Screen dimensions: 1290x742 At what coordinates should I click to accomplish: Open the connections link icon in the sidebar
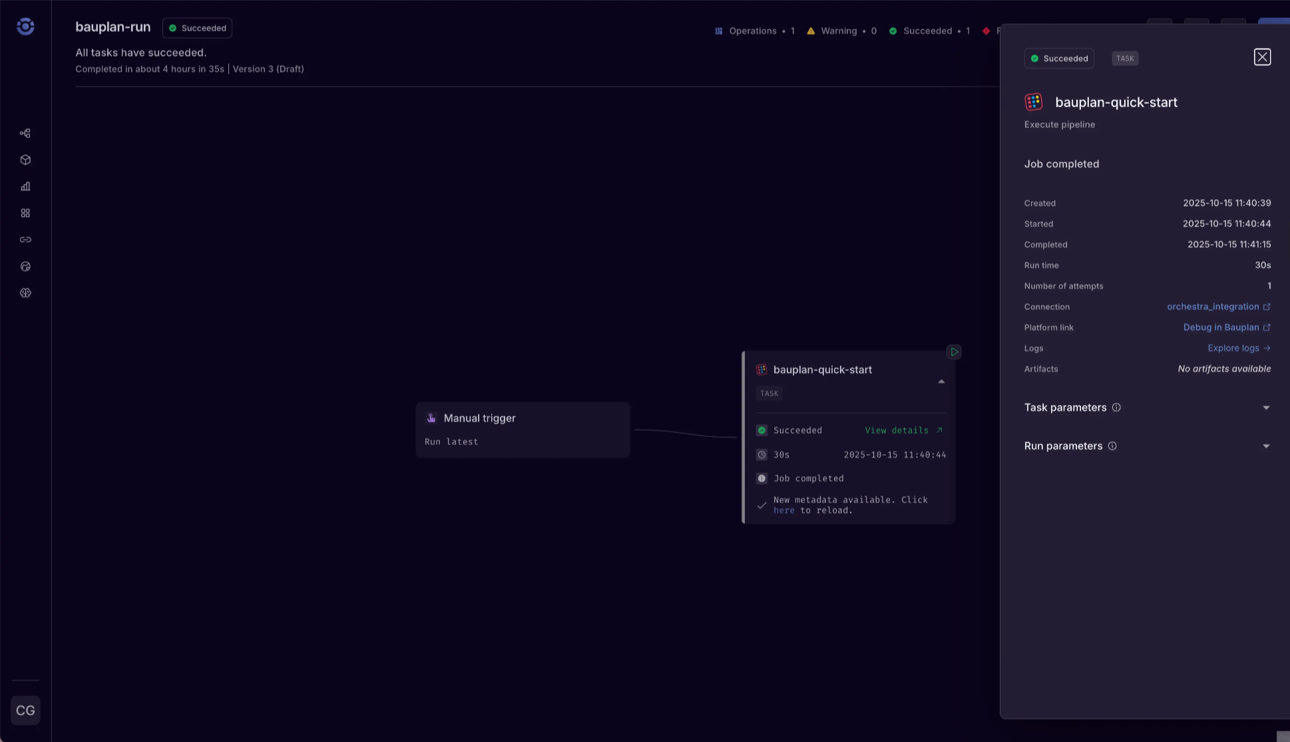click(x=25, y=239)
